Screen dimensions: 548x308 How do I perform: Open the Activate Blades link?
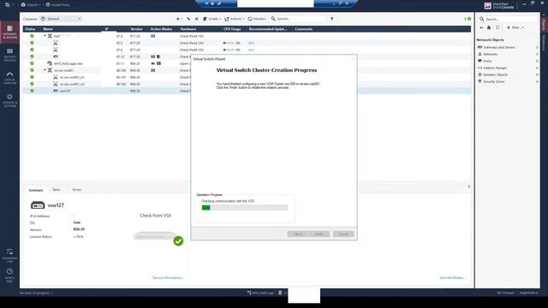[x=452, y=277]
